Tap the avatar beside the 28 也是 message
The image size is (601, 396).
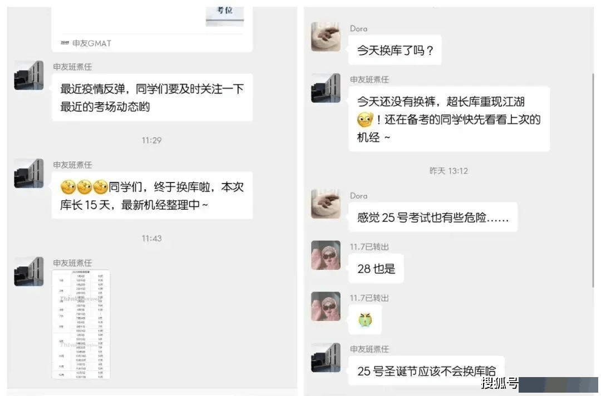pos(326,255)
